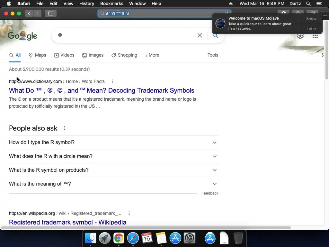Click the dictionary.com result snippet text
This screenshot has width=329, height=247.
click(x=102, y=103)
